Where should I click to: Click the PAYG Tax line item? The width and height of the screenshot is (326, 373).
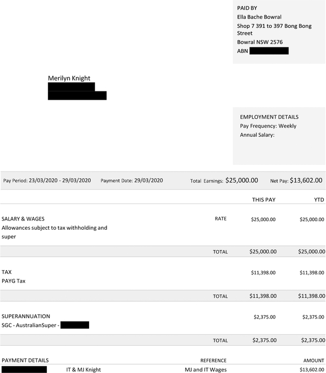click(x=14, y=281)
